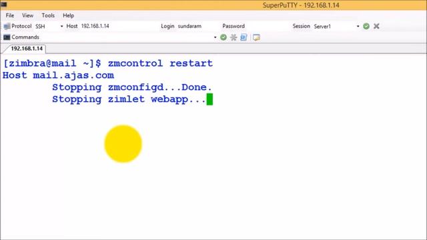
Task: Select the 192.168.1.14 session tab
Action: [x=27, y=49]
